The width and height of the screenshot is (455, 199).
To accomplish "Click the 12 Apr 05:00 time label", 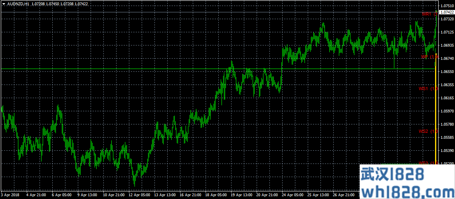I will point(139,195).
